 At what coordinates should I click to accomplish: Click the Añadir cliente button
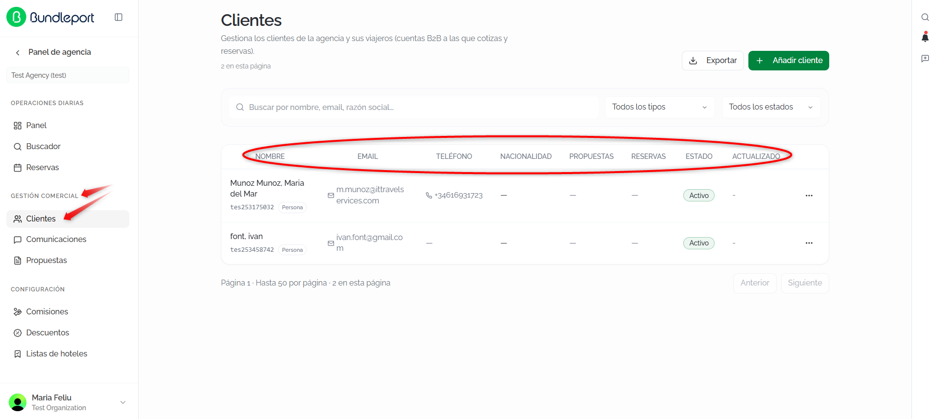(789, 61)
